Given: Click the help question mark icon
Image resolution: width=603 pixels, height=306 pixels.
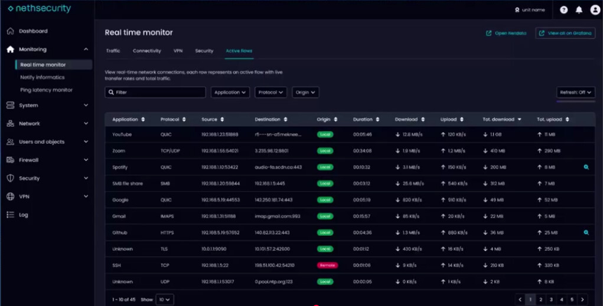Looking at the screenshot, I should (563, 10).
